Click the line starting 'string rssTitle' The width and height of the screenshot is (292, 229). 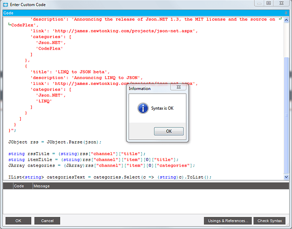pyautogui.click(x=77, y=154)
